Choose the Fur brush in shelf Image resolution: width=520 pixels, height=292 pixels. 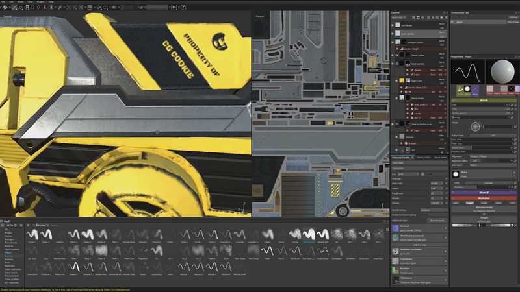[157, 251]
